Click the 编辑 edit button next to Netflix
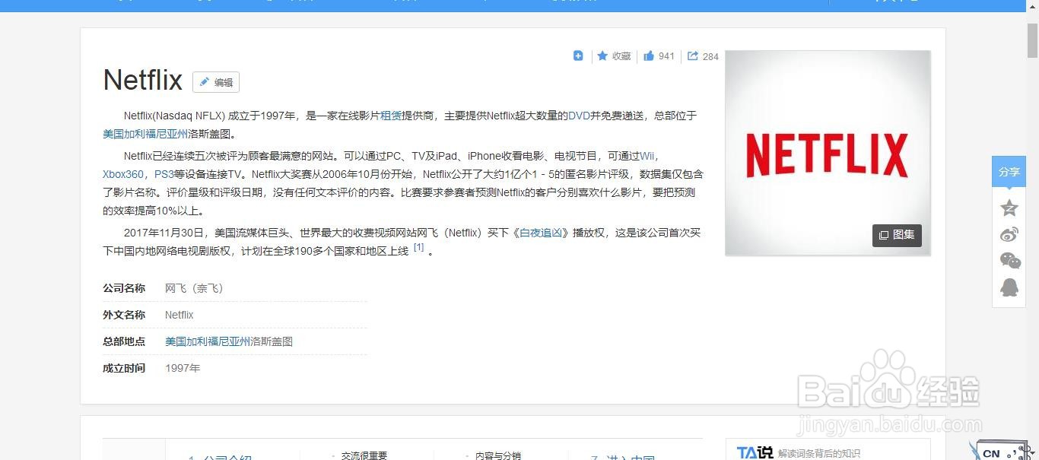Screen dimensions: 1039x460 click(216, 82)
